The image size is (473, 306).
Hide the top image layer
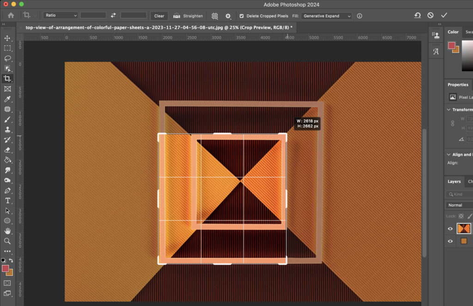pyautogui.click(x=449, y=228)
